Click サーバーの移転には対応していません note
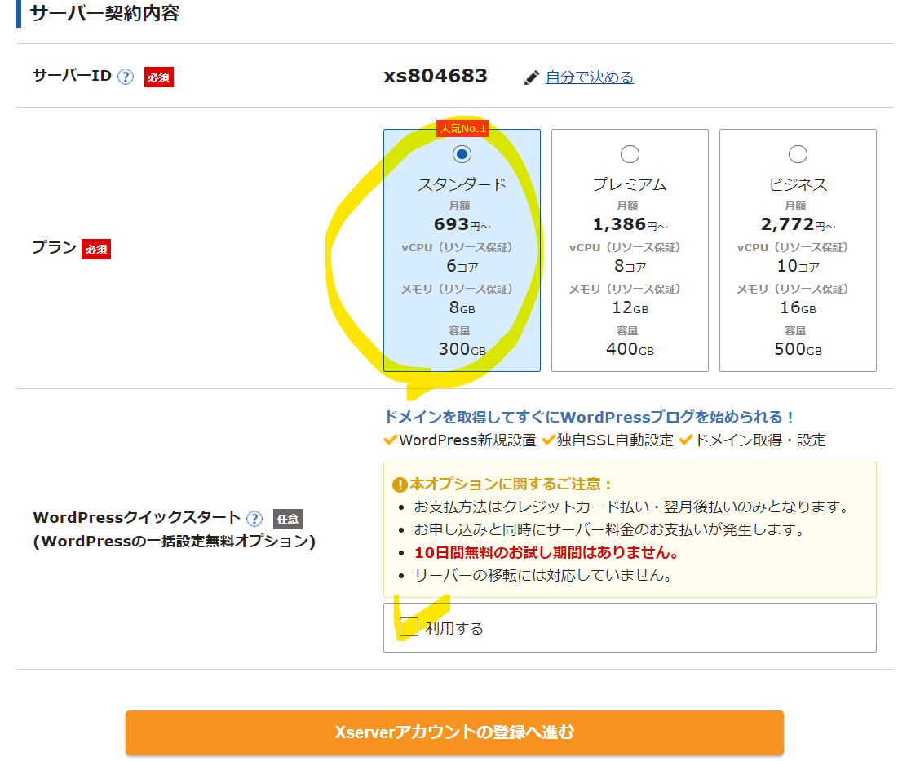 tap(542, 575)
